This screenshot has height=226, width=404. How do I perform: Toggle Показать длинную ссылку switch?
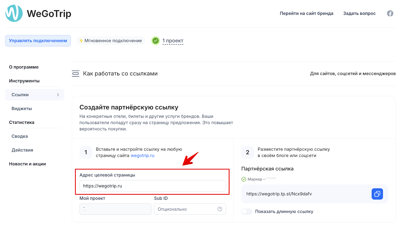point(247,212)
